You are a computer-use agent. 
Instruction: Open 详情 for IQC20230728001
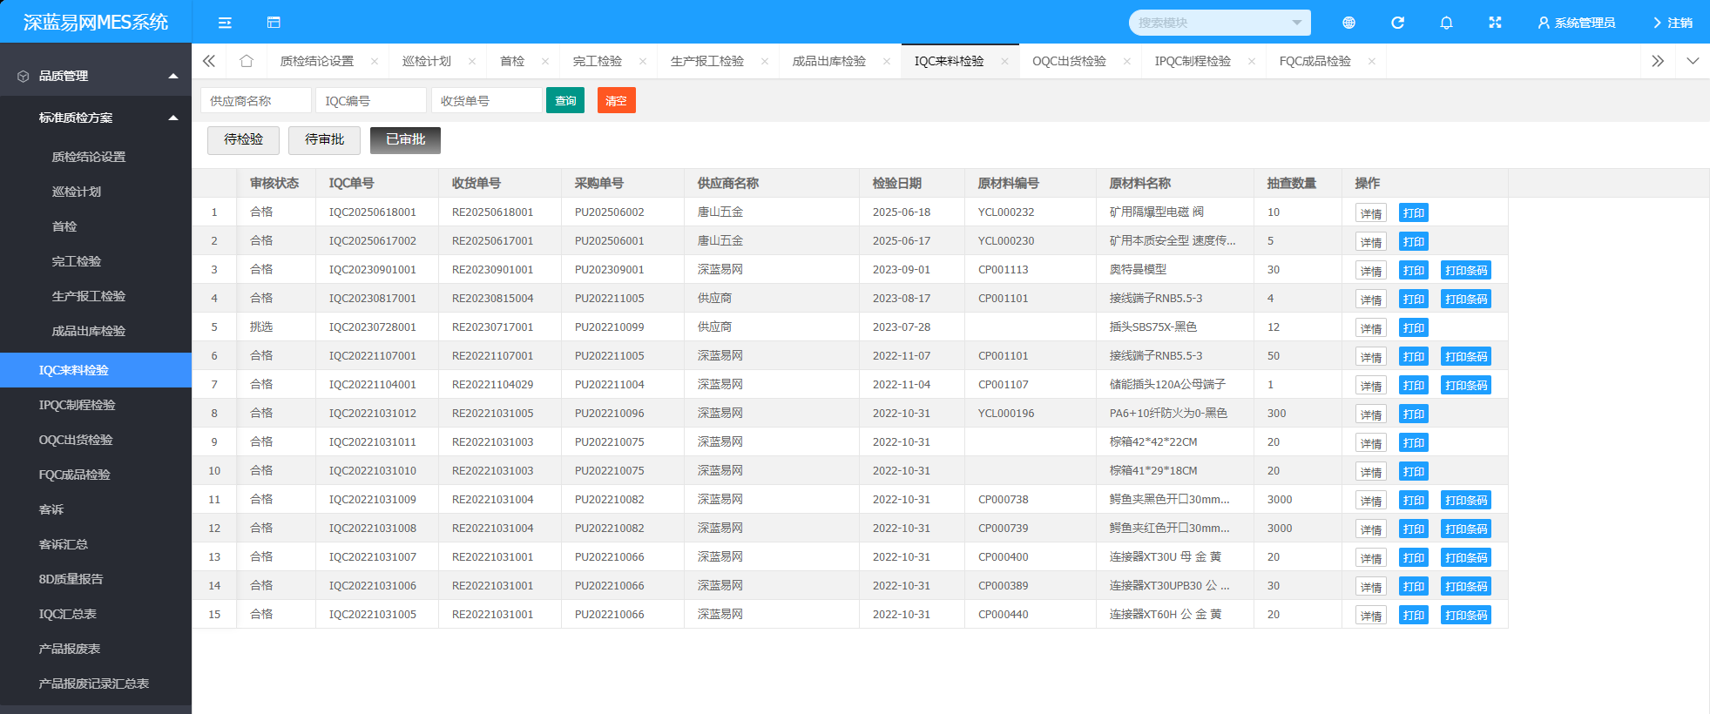click(1371, 327)
